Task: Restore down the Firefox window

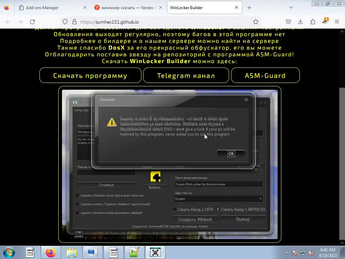Action: tap(328, 4)
